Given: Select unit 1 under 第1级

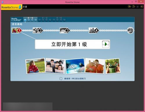Looking at the screenshot, I should 25,20.
